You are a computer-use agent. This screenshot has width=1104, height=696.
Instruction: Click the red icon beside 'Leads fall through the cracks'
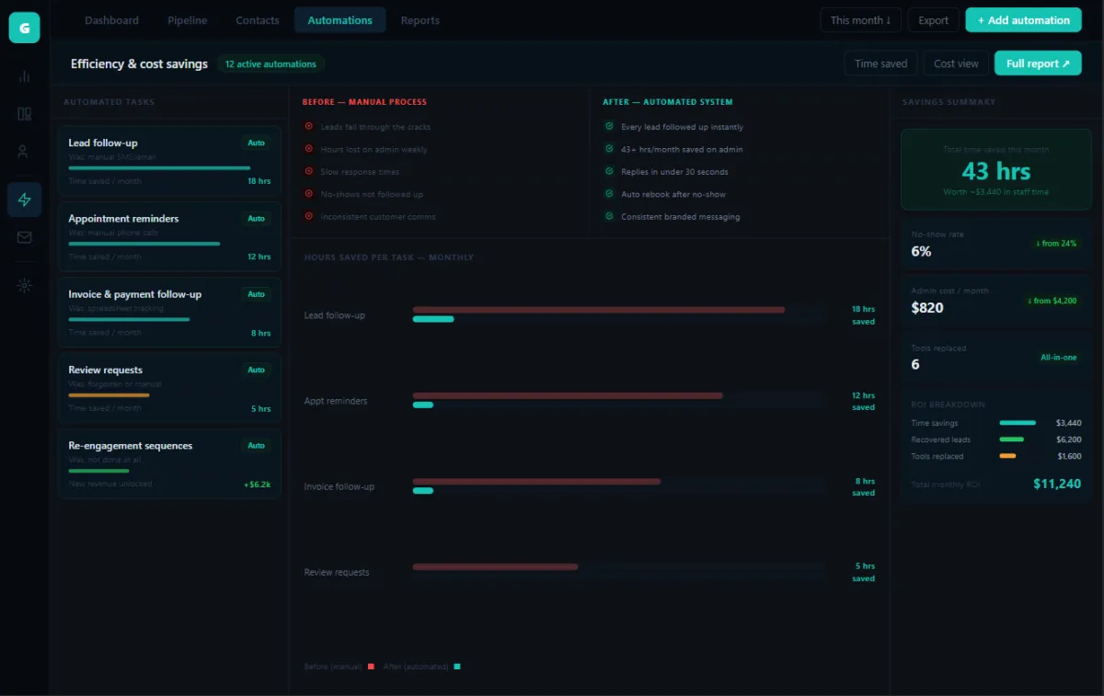pyautogui.click(x=308, y=127)
